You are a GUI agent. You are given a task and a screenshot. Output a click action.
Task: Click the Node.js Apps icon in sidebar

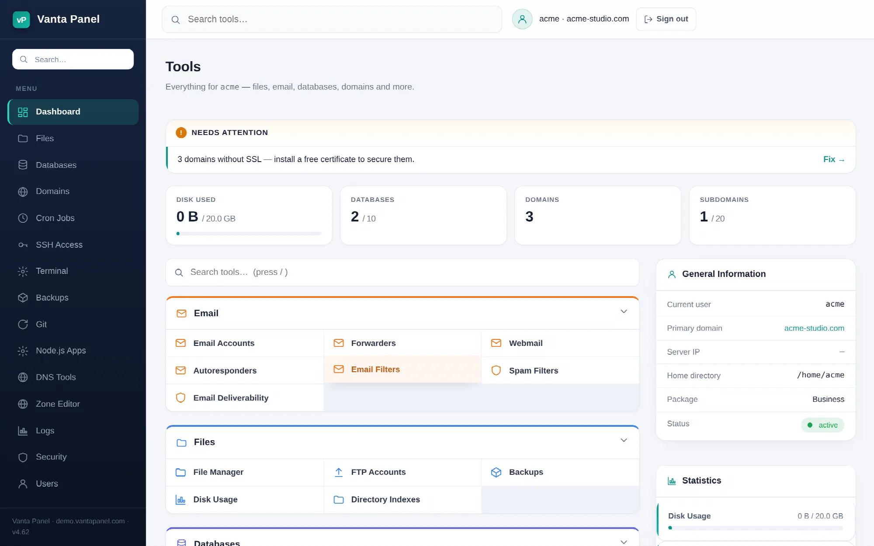tap(23, 351)
